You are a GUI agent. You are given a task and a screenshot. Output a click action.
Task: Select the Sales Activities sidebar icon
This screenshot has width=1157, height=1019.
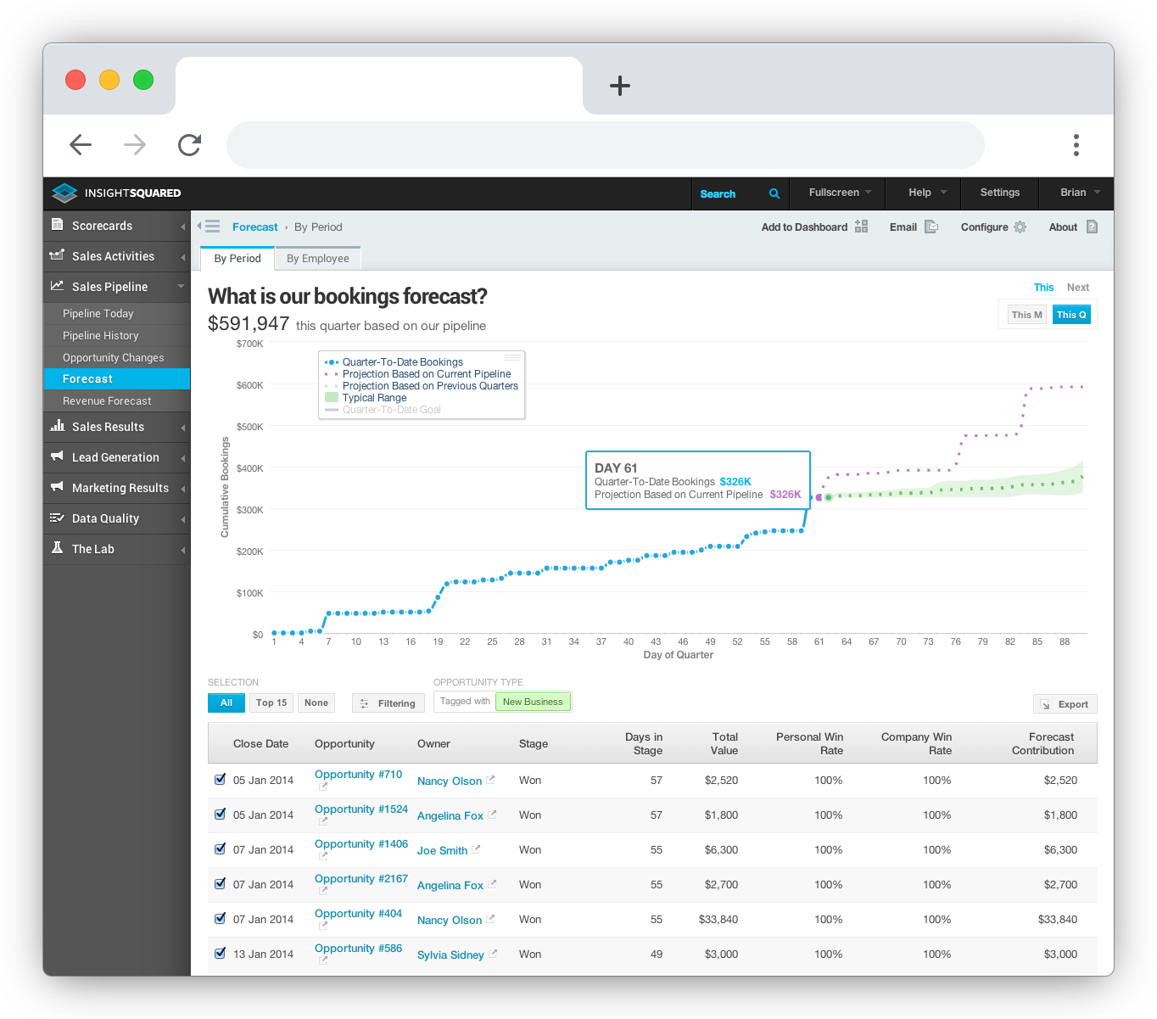pyautogui.click(x=57, y=256)
